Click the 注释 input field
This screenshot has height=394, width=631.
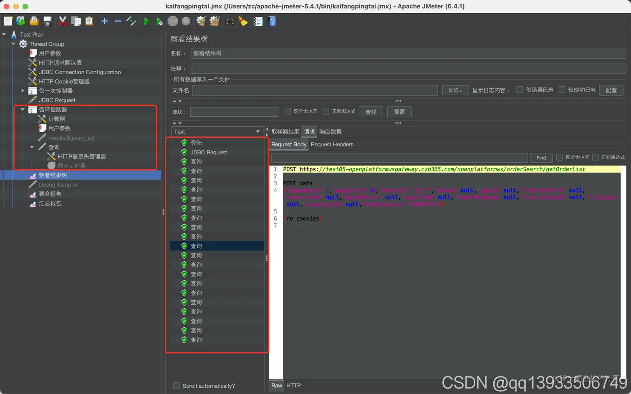(408, 68)
